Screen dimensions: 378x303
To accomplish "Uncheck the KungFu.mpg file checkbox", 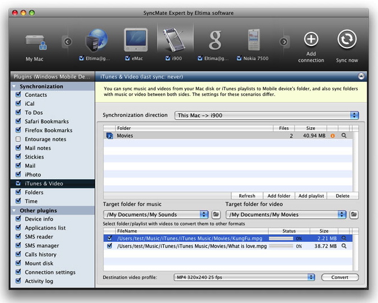I will point(110,238).
